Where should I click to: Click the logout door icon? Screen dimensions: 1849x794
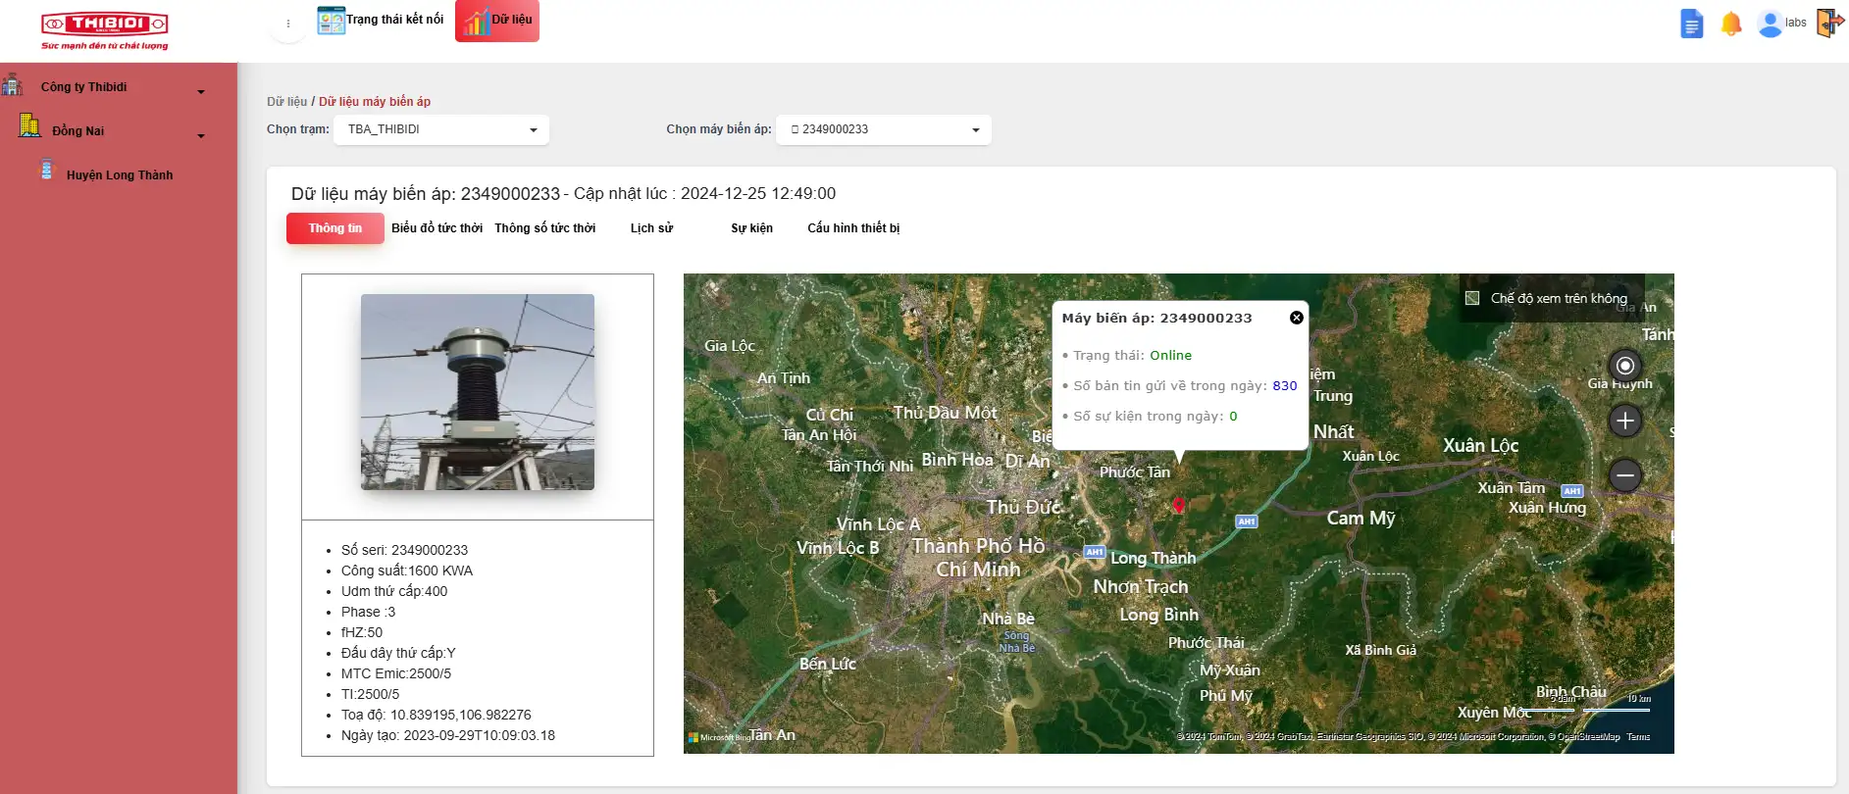click(x=1830, y=23)
